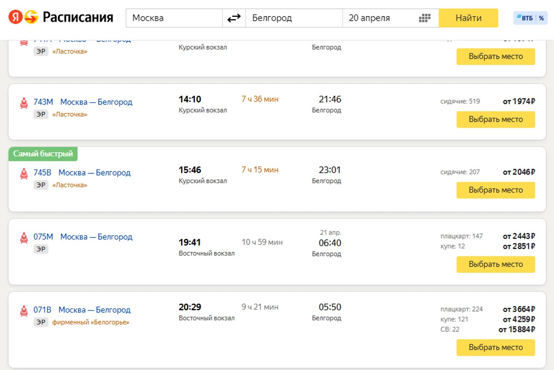Image resolution: width=554 pixels, height=370 pixels.
Task: Choose a seat on train 075М
Action: coord(495,264)
